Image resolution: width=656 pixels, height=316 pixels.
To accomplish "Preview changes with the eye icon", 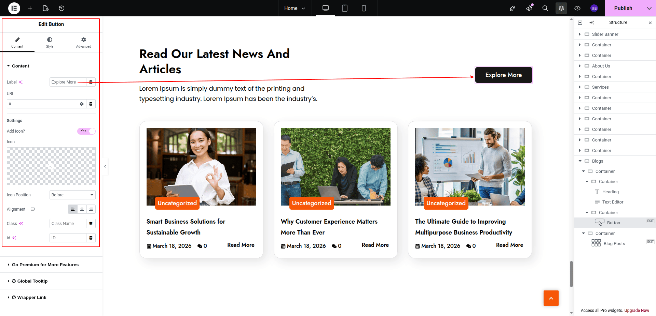I will pos(577,8).
